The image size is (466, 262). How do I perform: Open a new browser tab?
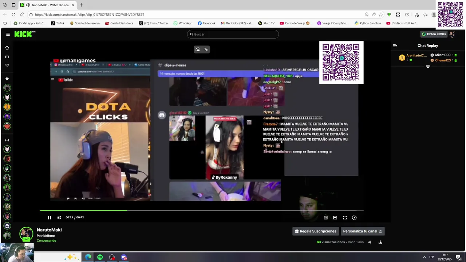tap(82, 5)
